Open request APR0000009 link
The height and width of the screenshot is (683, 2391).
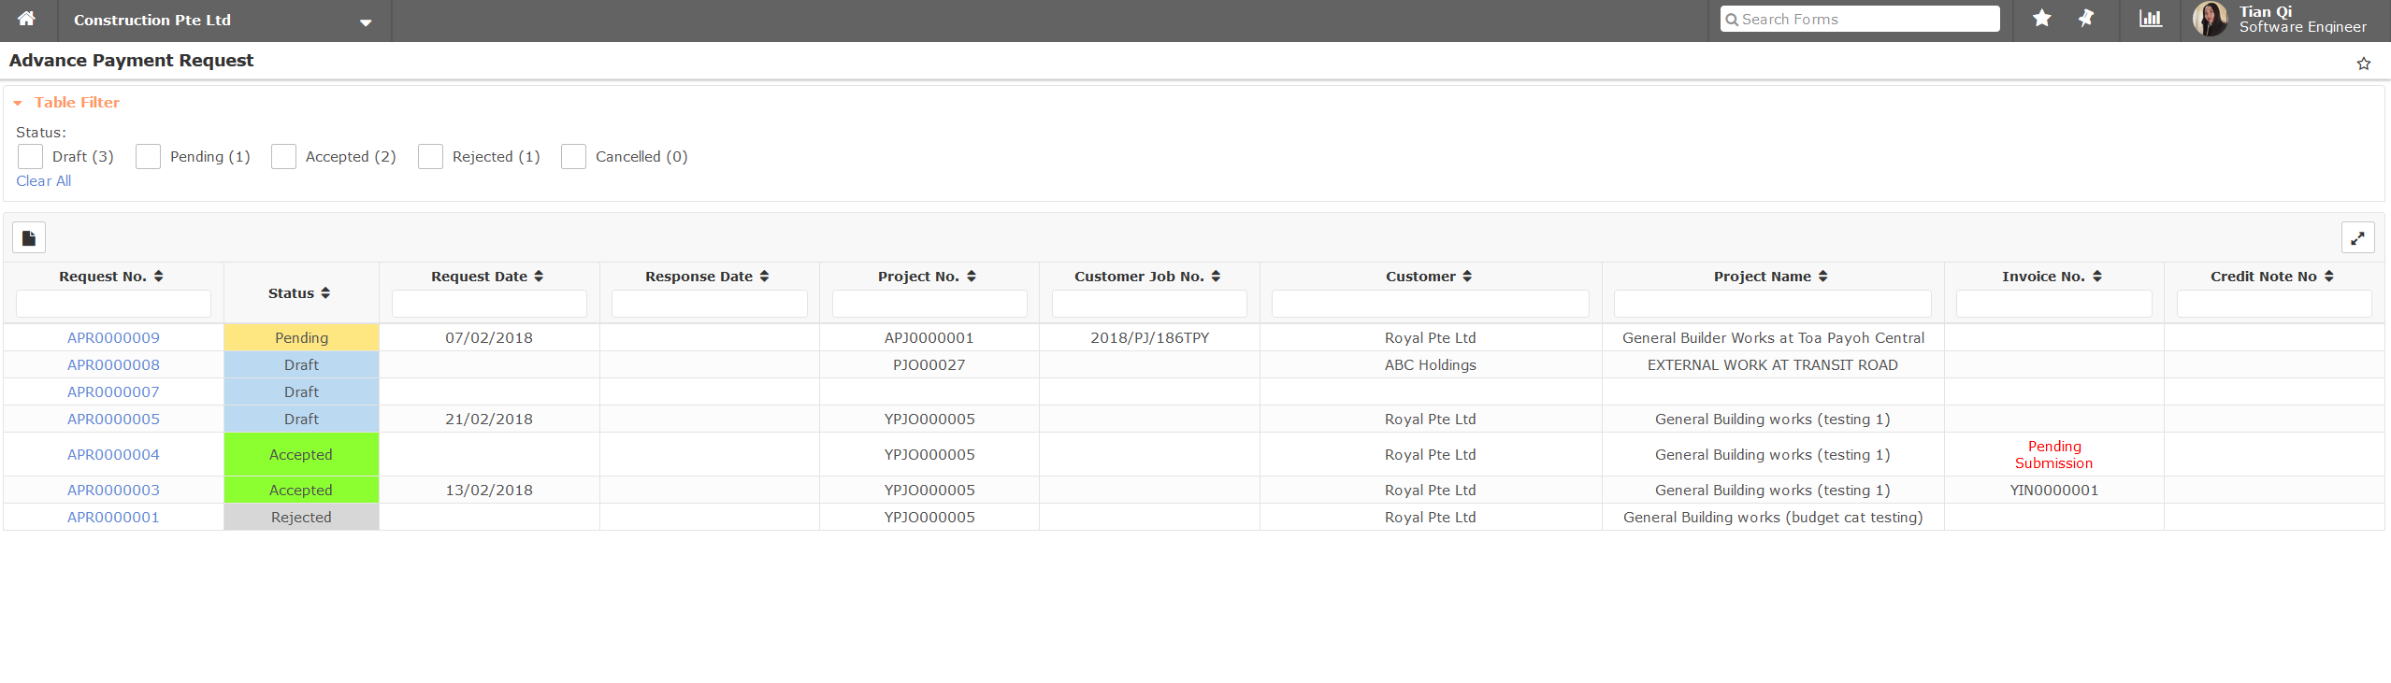pos(113,338)
